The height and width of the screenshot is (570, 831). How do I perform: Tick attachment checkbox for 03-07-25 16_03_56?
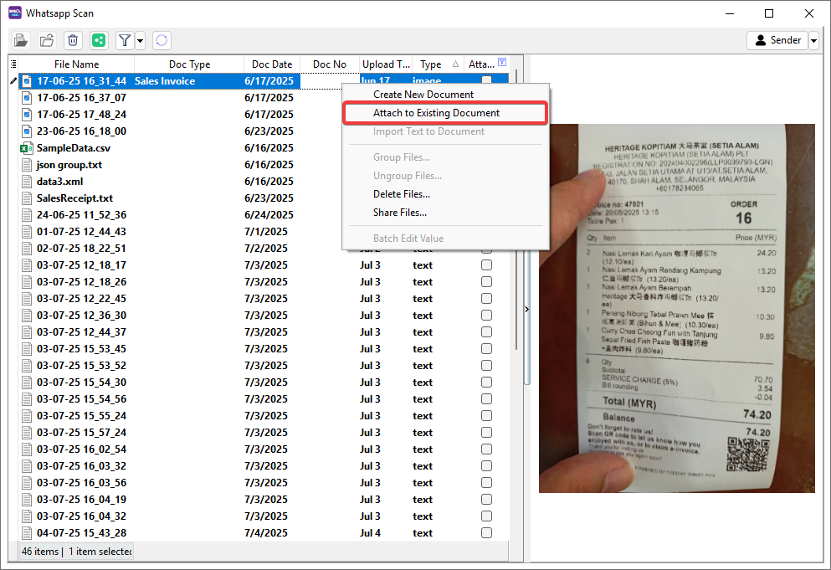click(x=486, y=482)
